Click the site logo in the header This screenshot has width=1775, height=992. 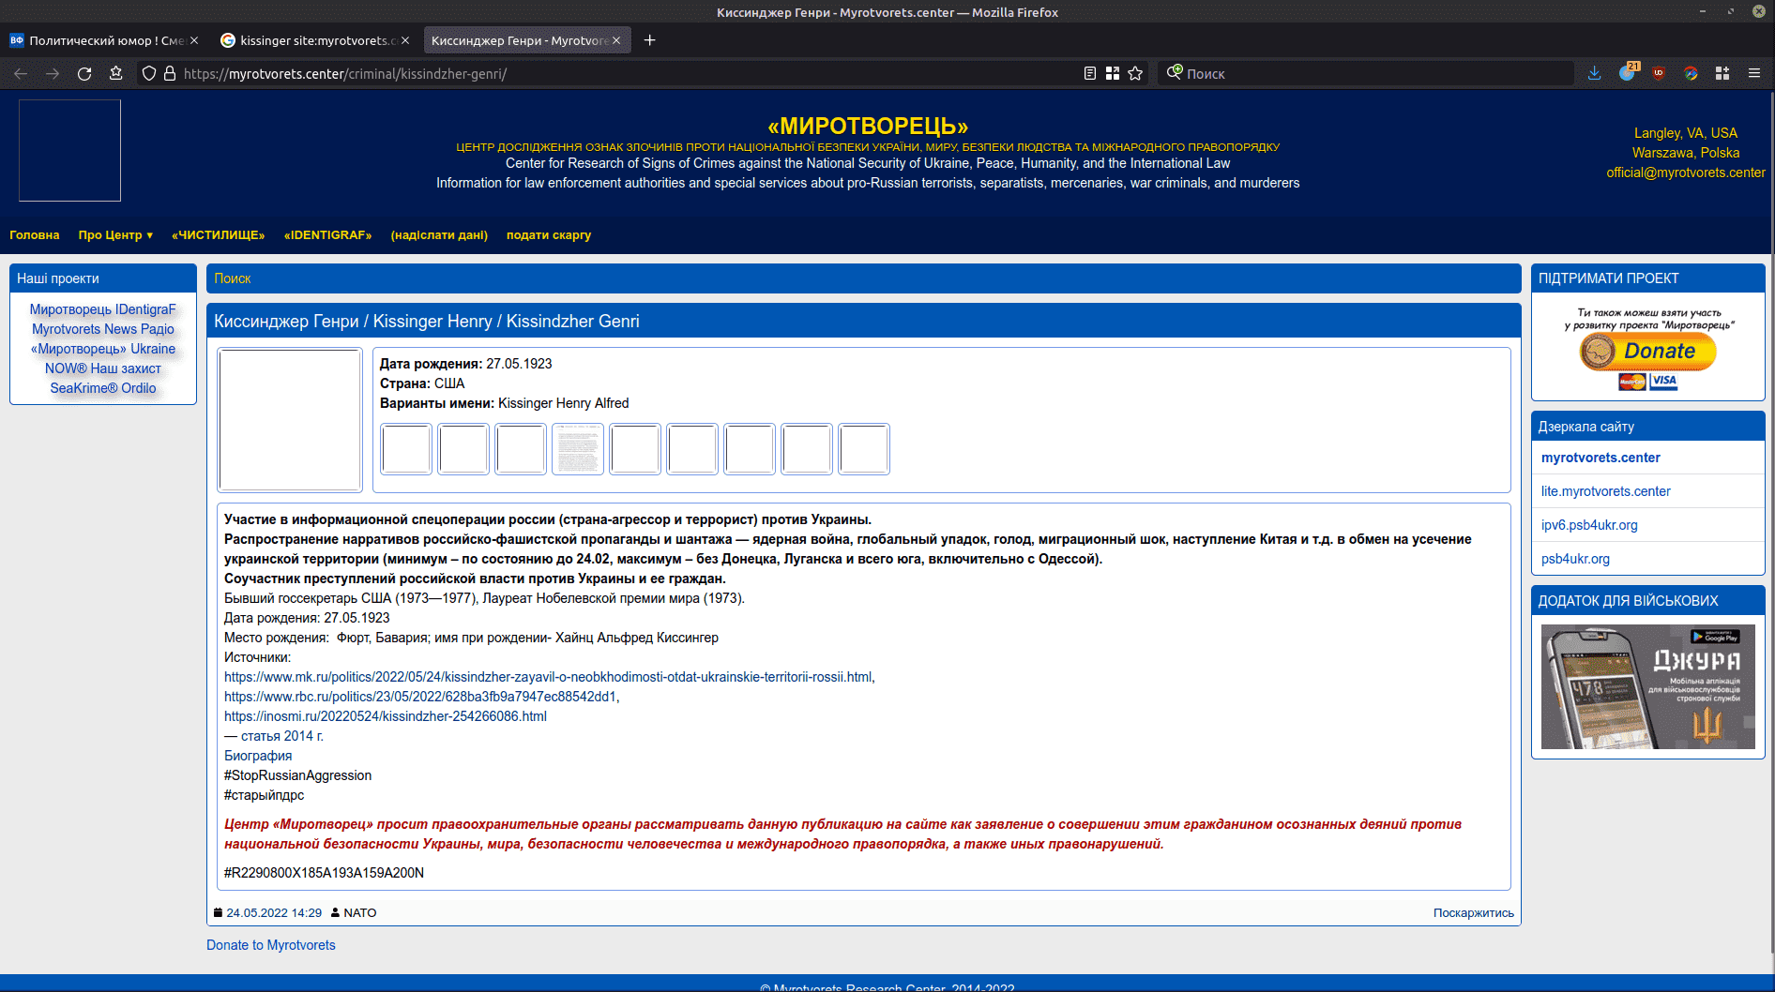click(70, 150)
